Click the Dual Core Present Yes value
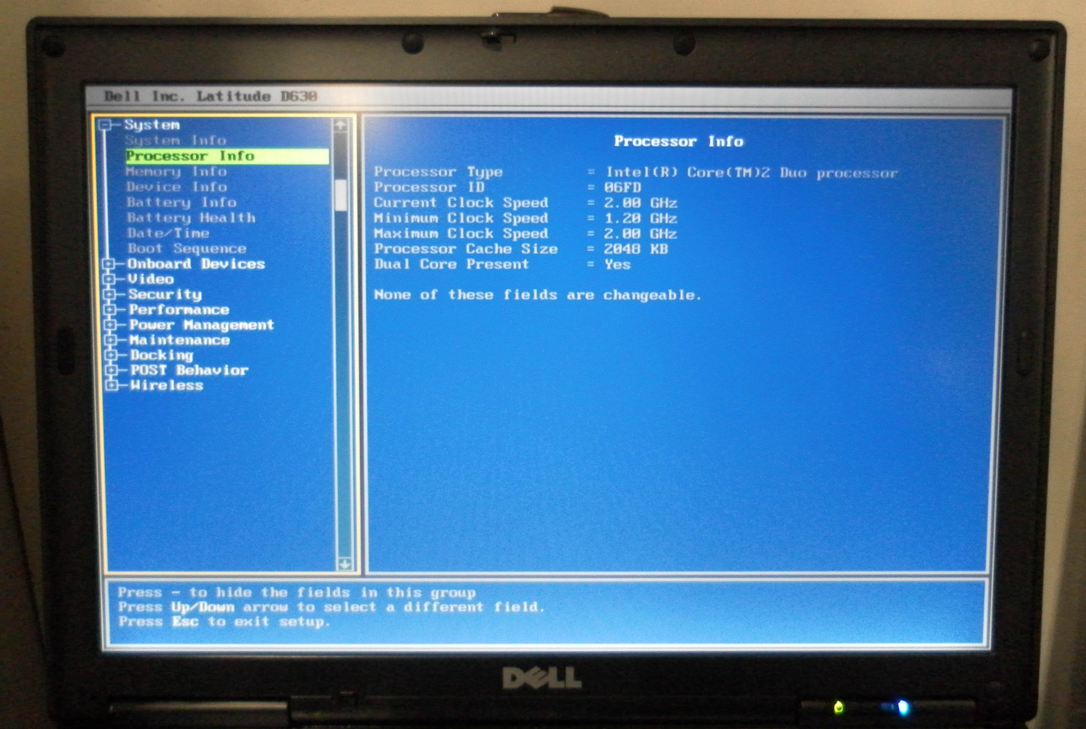This screenshot has height=729, width=1086. pyautogui.click(x=618, y=265)
